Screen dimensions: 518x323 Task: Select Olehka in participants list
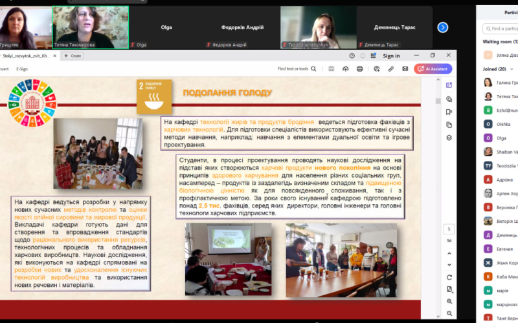[501, 124]
